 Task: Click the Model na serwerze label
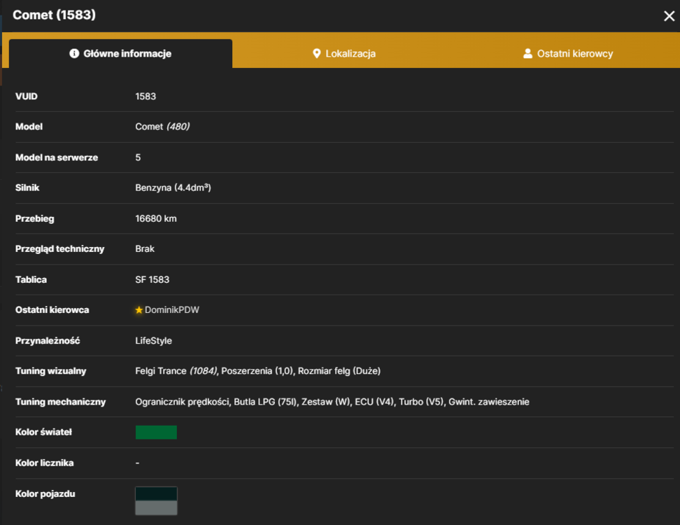click(57, 157)
